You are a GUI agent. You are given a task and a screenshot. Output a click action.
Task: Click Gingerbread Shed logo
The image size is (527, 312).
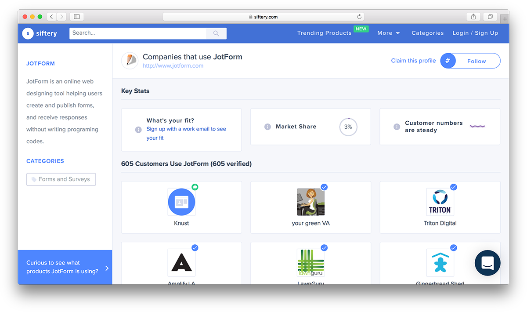point(440,262)
